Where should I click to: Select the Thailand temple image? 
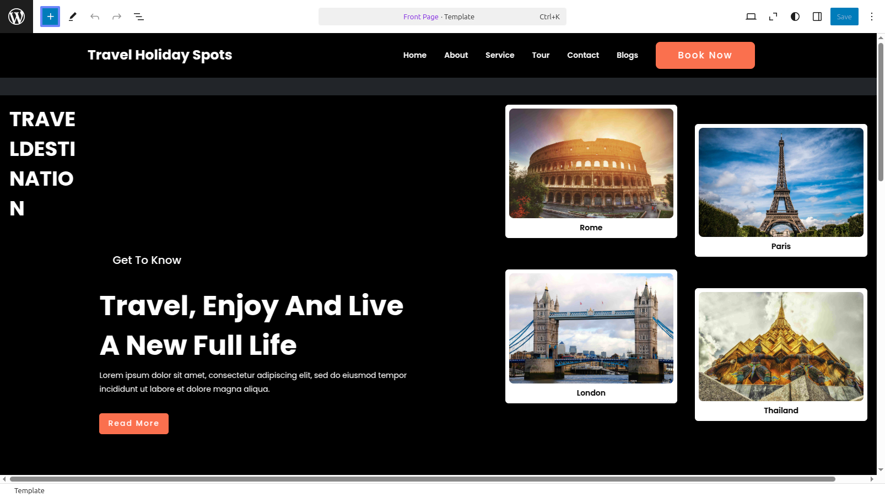[781, 347]
